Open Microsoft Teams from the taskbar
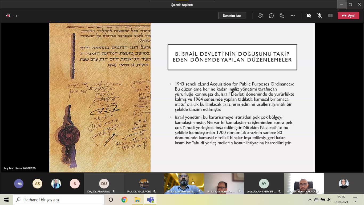Image resolution: width=364 pixels, height=205 pixels. (150, 199)
